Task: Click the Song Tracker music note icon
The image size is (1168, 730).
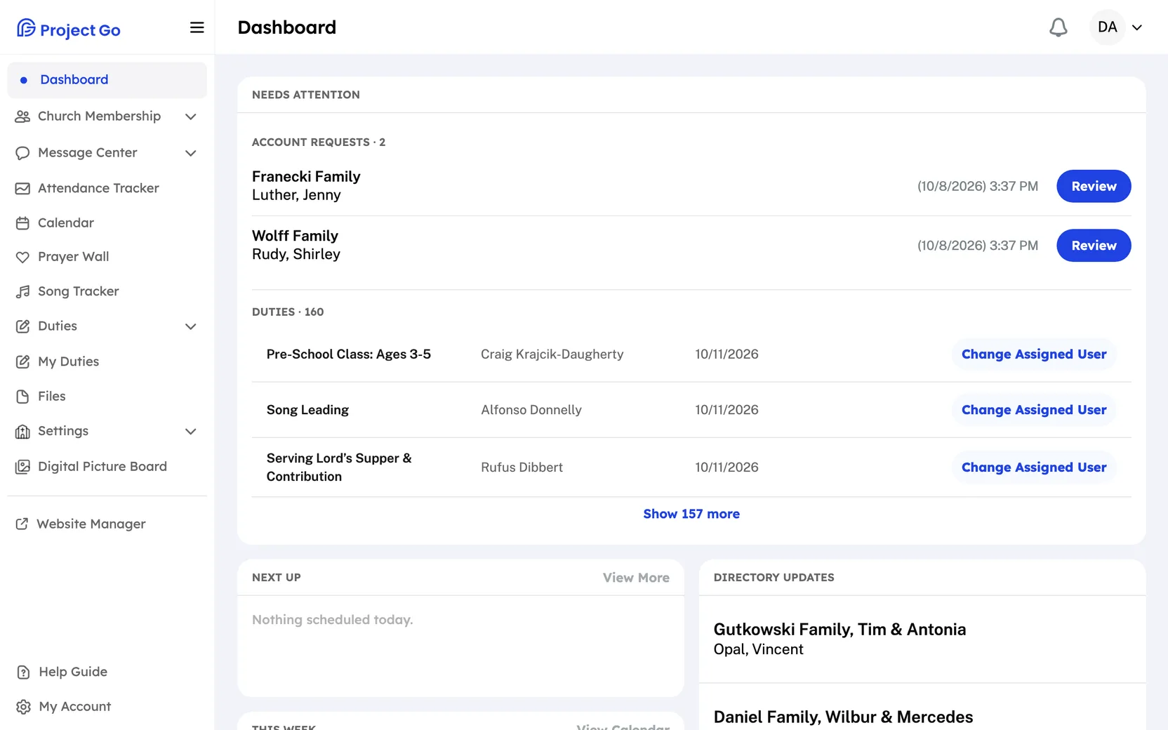Action: pyautogui.click(x=22, y=291)
